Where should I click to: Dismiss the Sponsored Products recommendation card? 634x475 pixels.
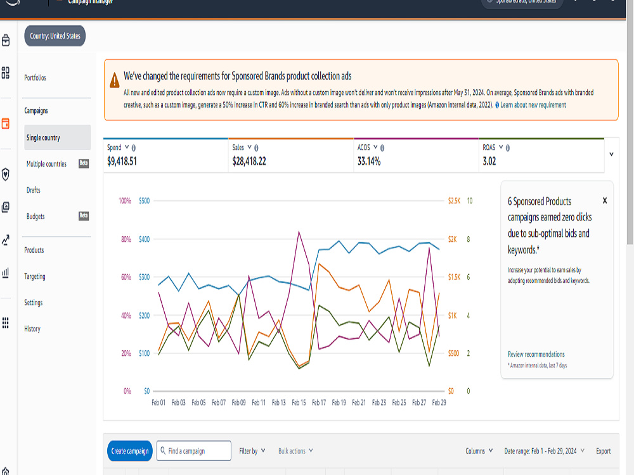[605, 200]
